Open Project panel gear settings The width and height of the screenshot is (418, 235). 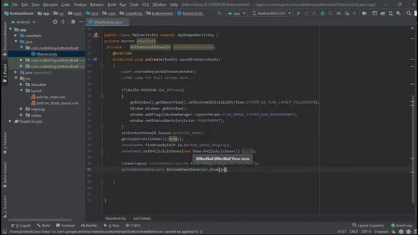click(73, 22)
